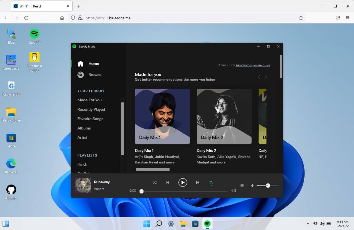This screenshot has height=230, width=354.
Task: Open the Microsoft Store taskbar icon
Action: pos(195,224)
